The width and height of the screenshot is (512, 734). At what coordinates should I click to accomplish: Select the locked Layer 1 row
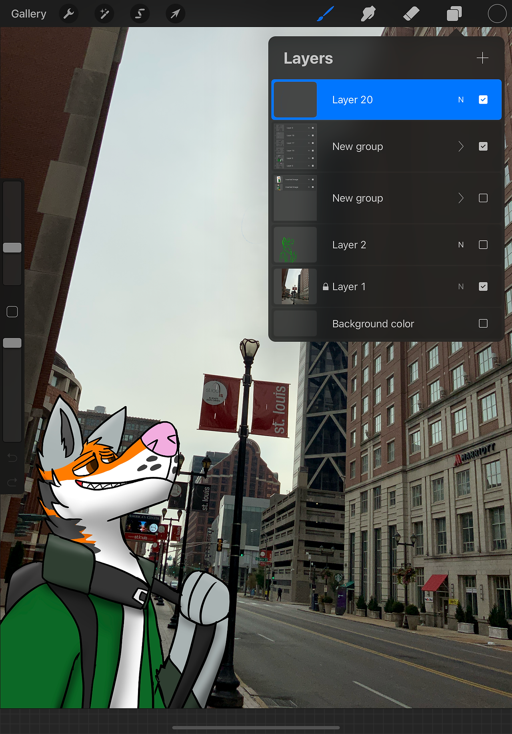(386, 287)
